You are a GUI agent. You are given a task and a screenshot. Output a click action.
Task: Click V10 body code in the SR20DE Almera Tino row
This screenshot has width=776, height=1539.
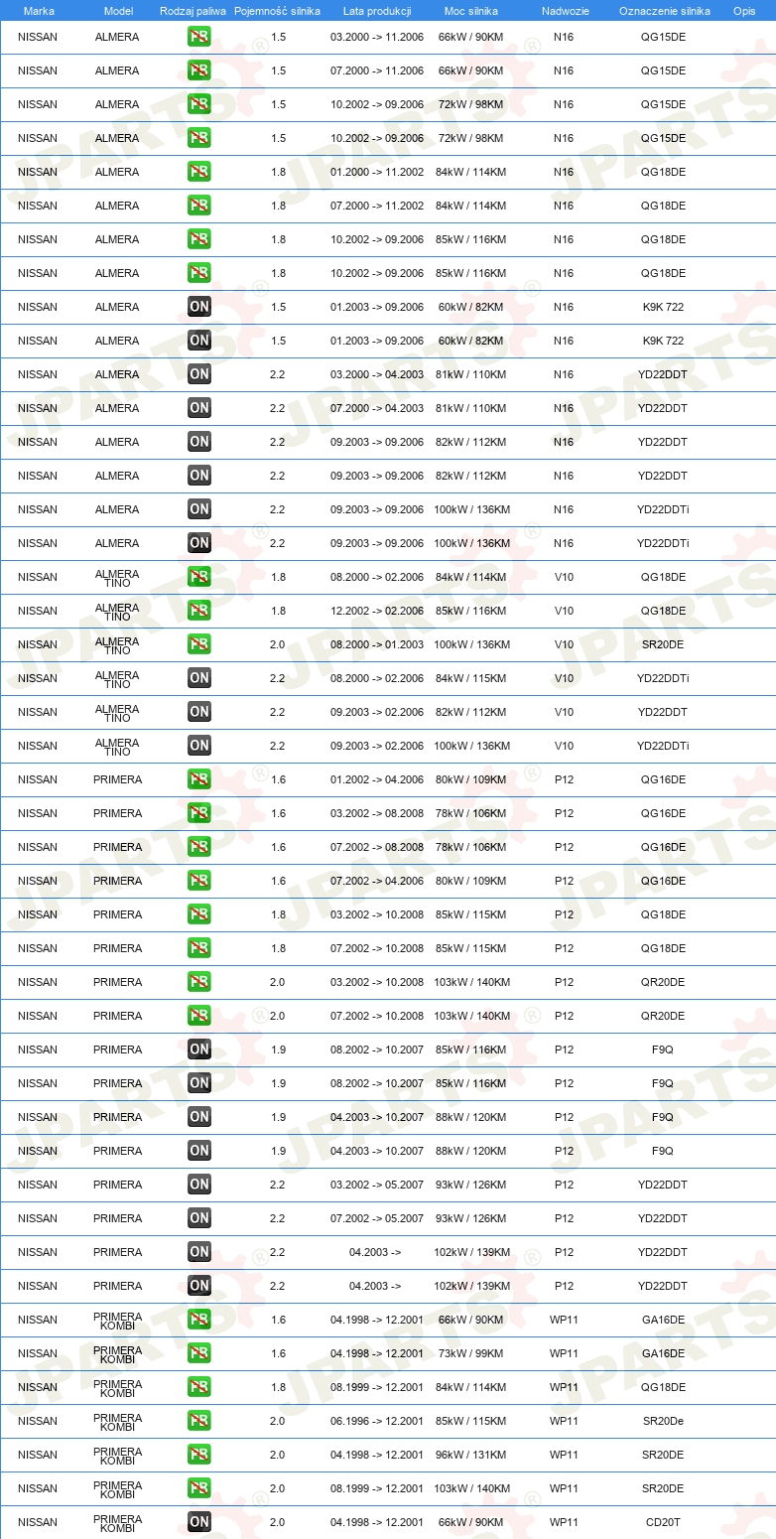click(x=565, y=644)
